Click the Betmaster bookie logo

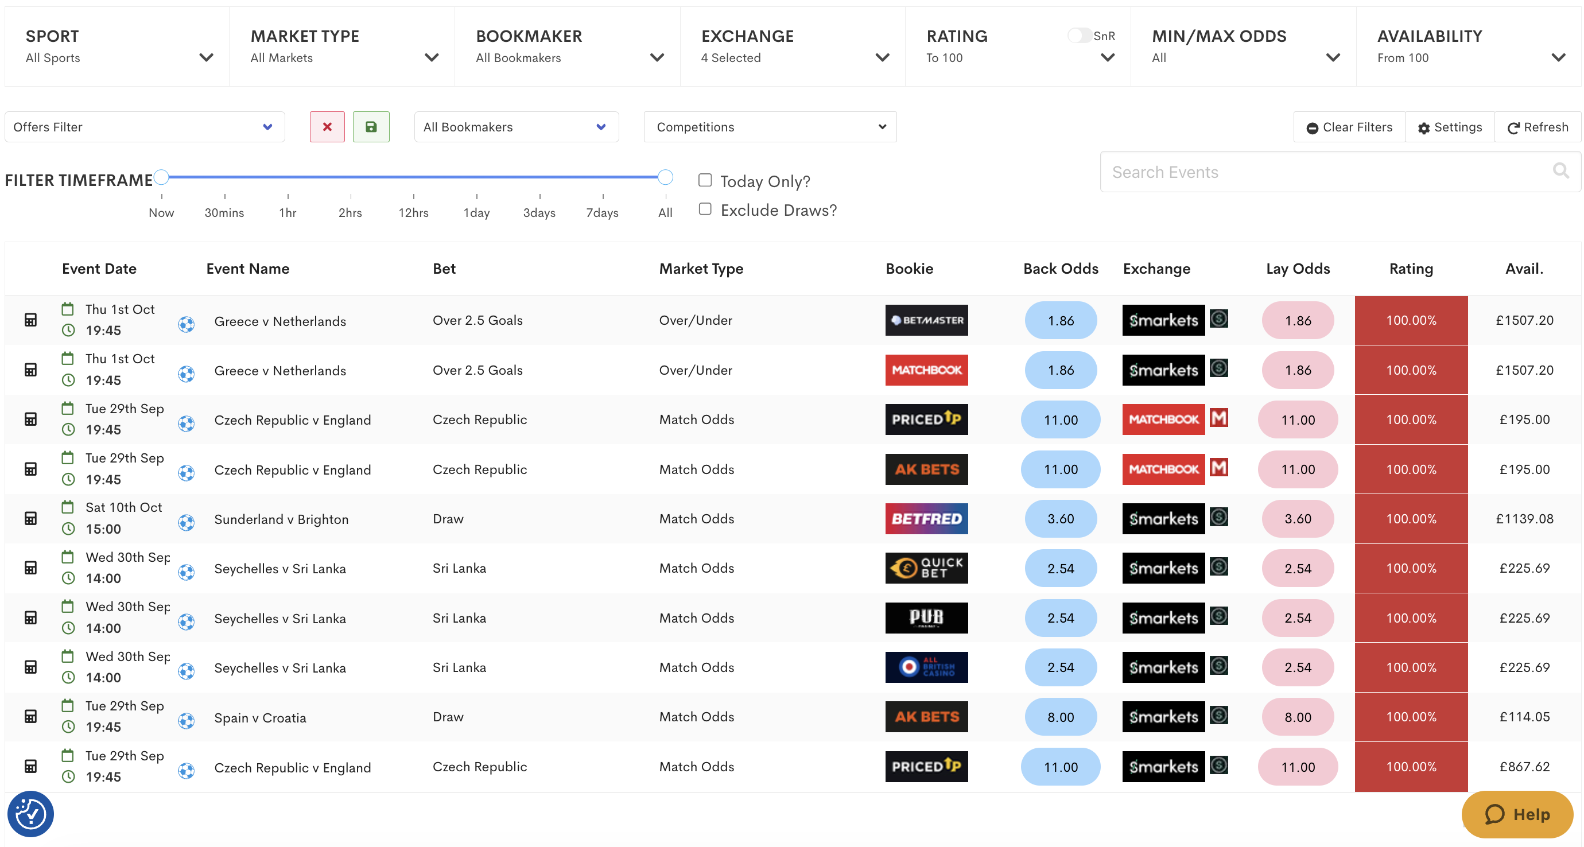926,320
